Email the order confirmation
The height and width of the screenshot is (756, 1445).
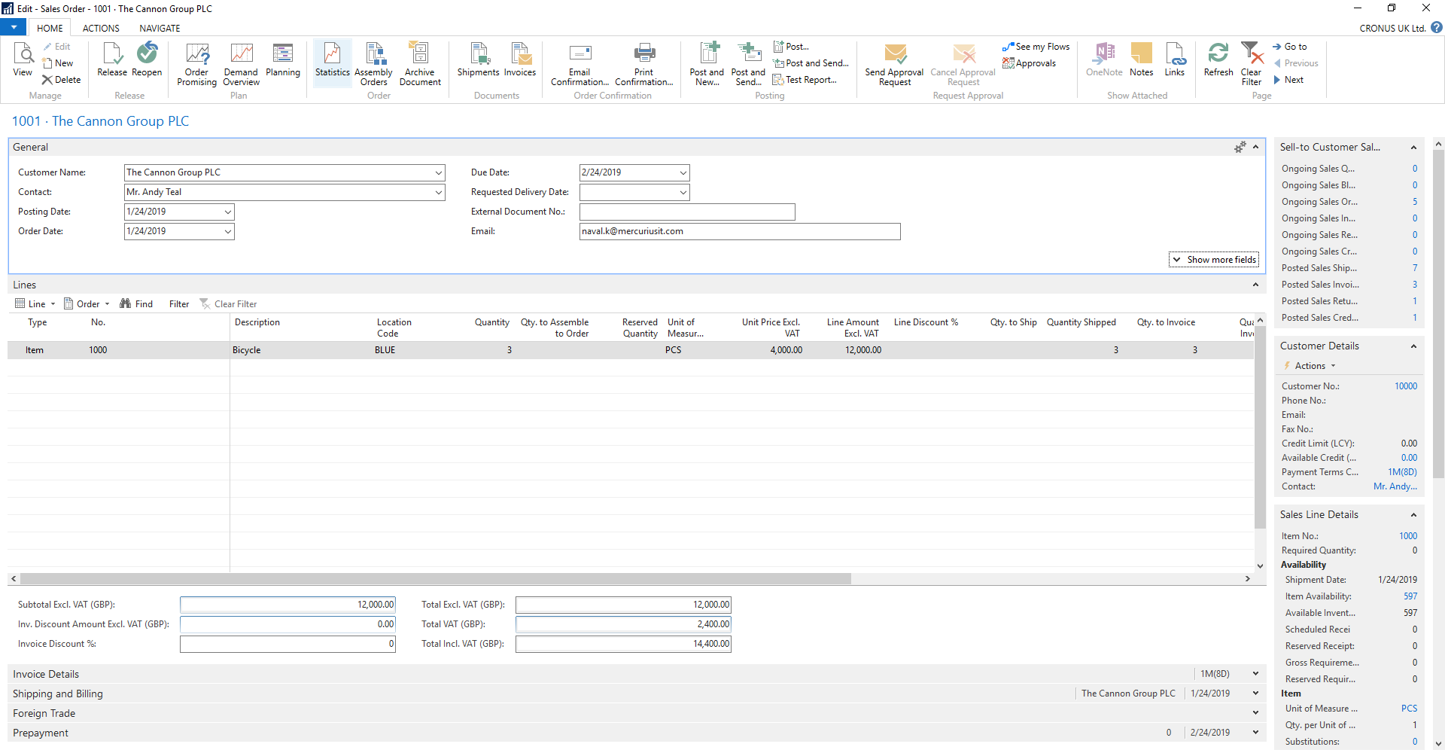coord(580,64)
